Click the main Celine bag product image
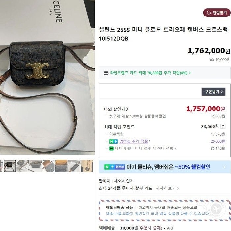 [x=47, y=78]
